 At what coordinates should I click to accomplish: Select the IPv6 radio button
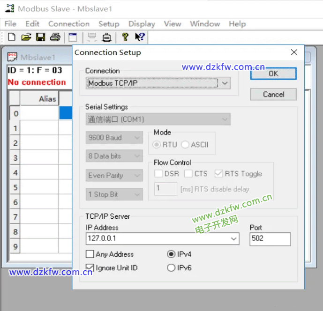[x=171, y=268]
